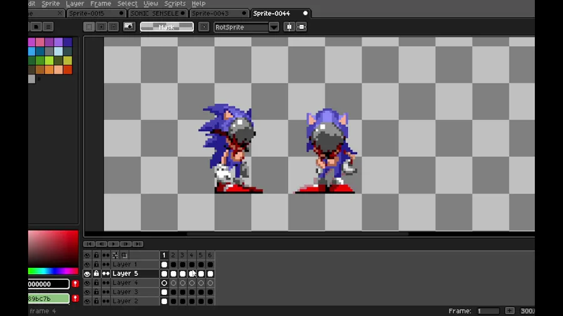Click the Mask color button
The image size is (563, 316).
pyautogui.click(x=166, y=27)
